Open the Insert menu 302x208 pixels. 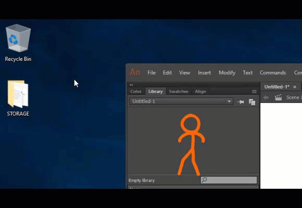coord(204,73)
